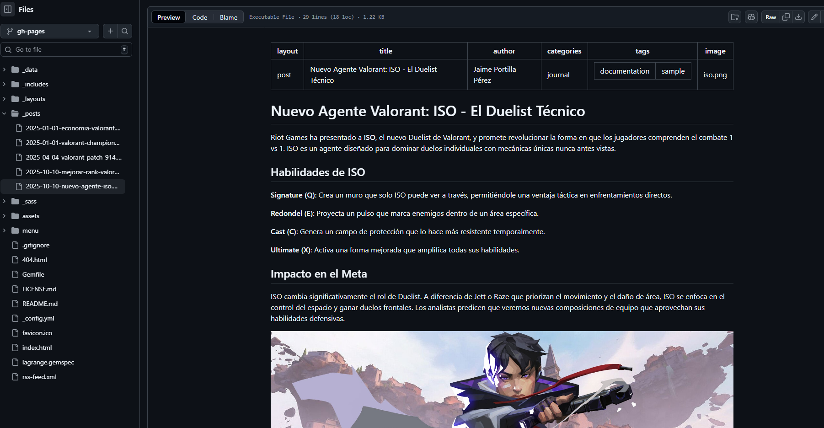The image size is (824, 428).
Task: Collapse the Files side panel
Action: click(x=8, y=9)
